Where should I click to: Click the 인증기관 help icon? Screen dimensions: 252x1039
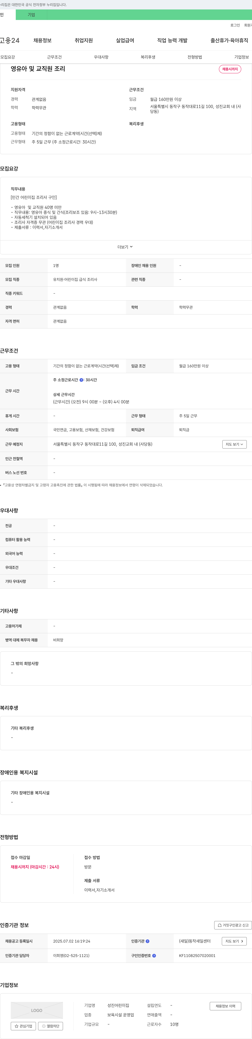tap(148, 941)
